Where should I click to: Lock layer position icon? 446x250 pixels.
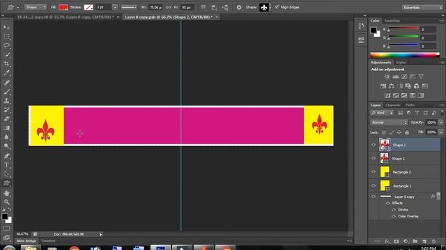(399, 133)
